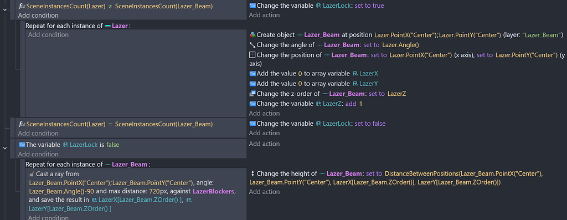This screenshot has height=220, width=567.
Task: Click the variable icon before LazerZ add 1
Action: click(252, 104)
